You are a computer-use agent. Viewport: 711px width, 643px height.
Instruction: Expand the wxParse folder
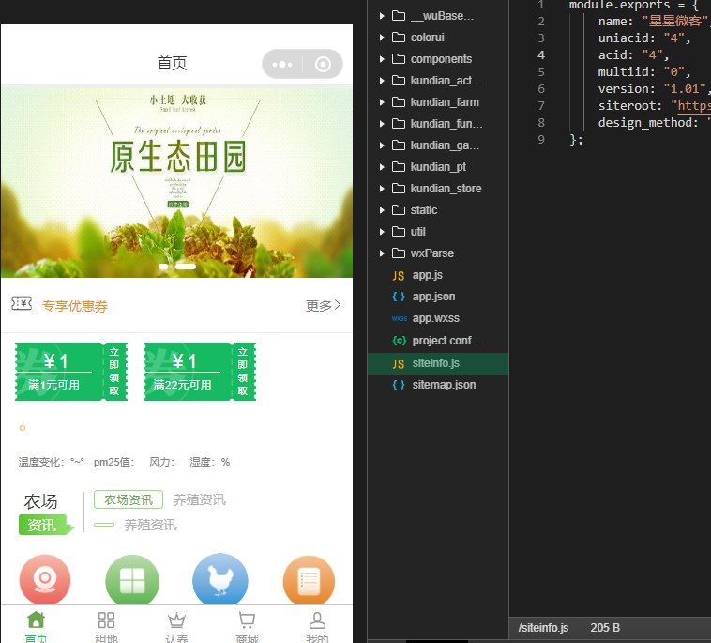(431, 253)
